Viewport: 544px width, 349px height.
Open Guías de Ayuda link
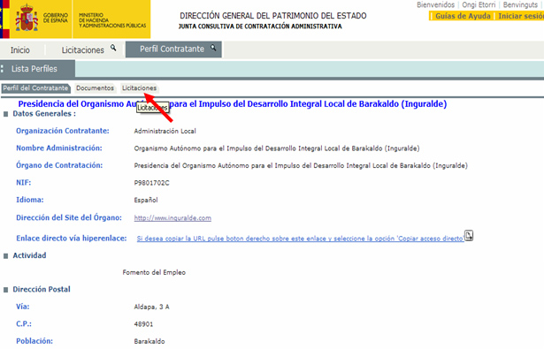point(463,16)
